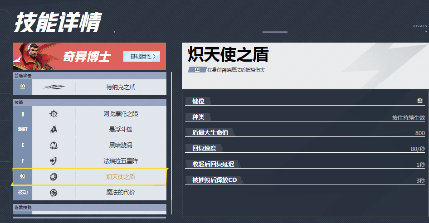This screenshot has height=223, width=429.
Task: Select the 黑暗漩涡 vortex skill icon
Action: pyautogui.click(x=54, y=145)
